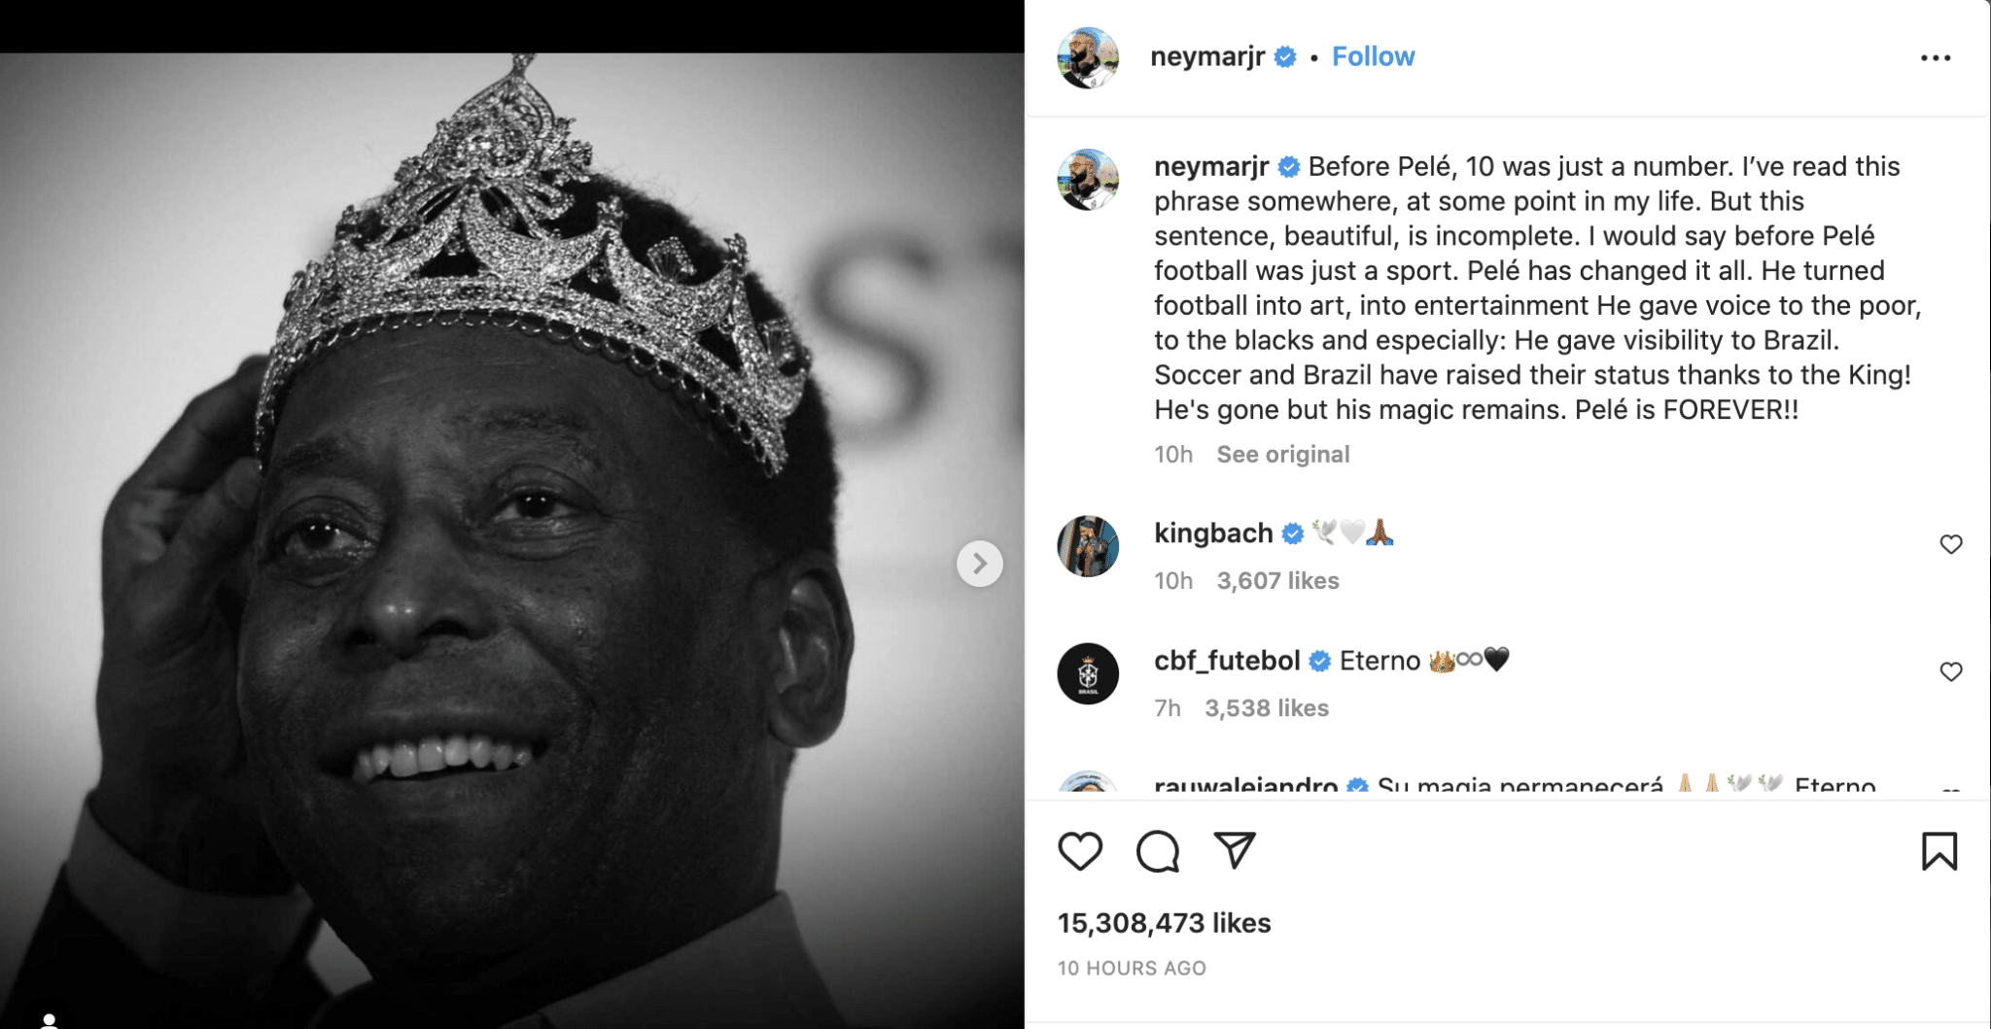Open kingbach username link
This screenshot has width=1991, height=1029.
1213,532
